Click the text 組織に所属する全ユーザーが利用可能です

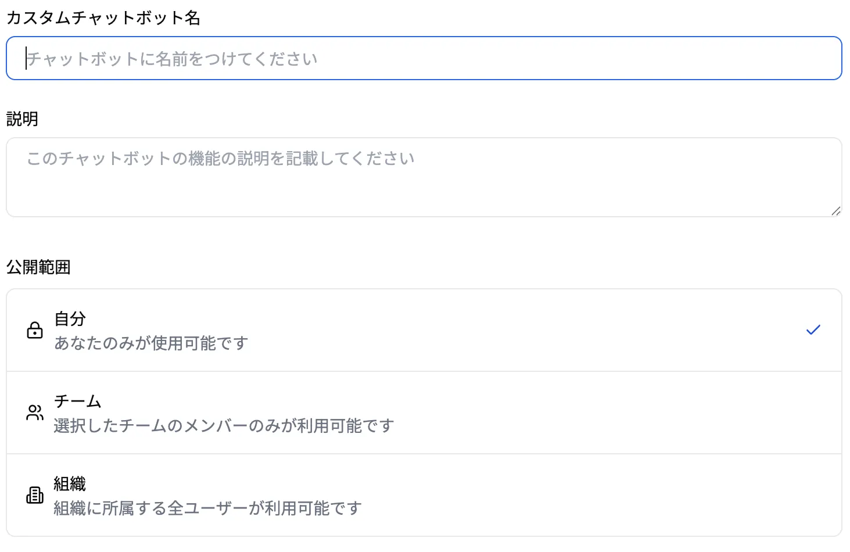point(207,508)
